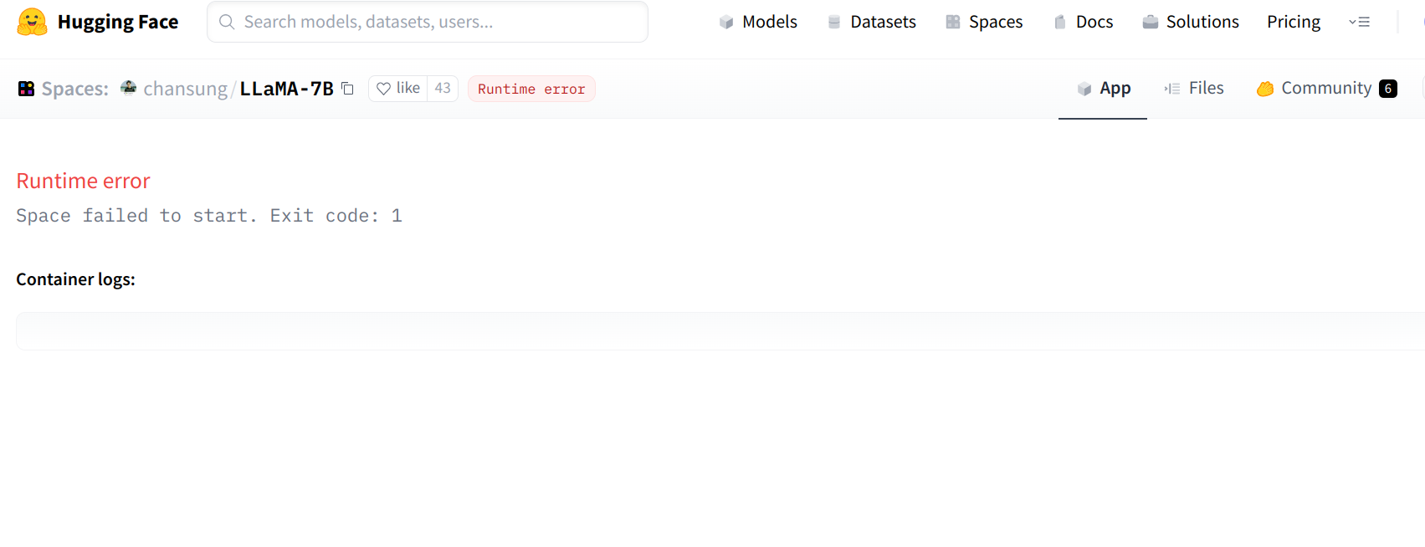The width and height of the screenshot is (1425, 547).
Task: Open the Datasets nav item
Action: (x=872, y=22)
